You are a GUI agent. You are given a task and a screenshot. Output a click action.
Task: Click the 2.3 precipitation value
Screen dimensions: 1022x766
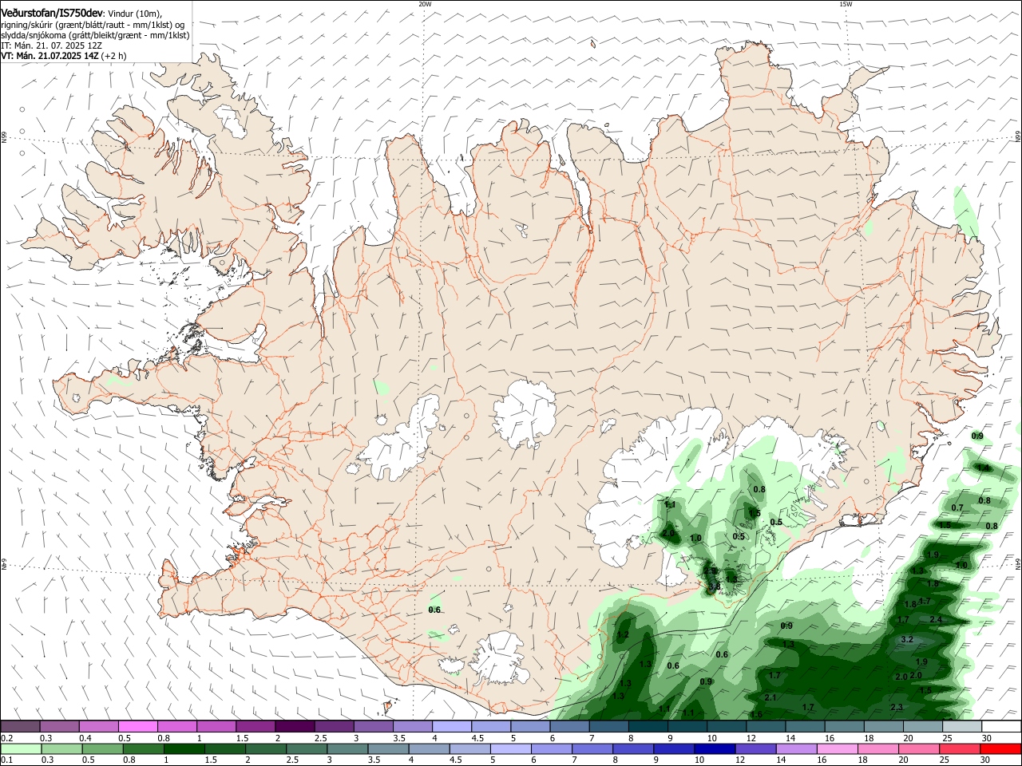pyautogui.click(x=897, y=708)
